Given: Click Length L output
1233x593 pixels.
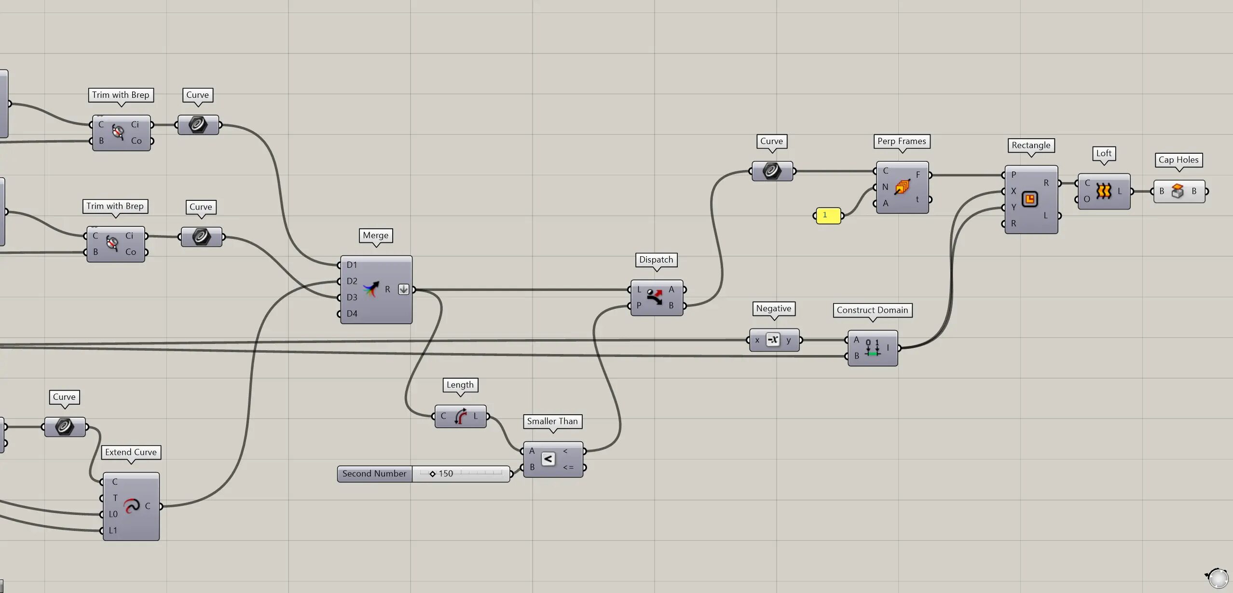Looking at the screenshot, I should click(x=475, y=416).
